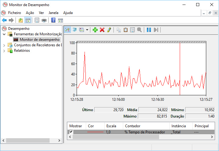This screenshot has height=151, width=219.
Task: Open the Ação menu
Action: (30, 13)
